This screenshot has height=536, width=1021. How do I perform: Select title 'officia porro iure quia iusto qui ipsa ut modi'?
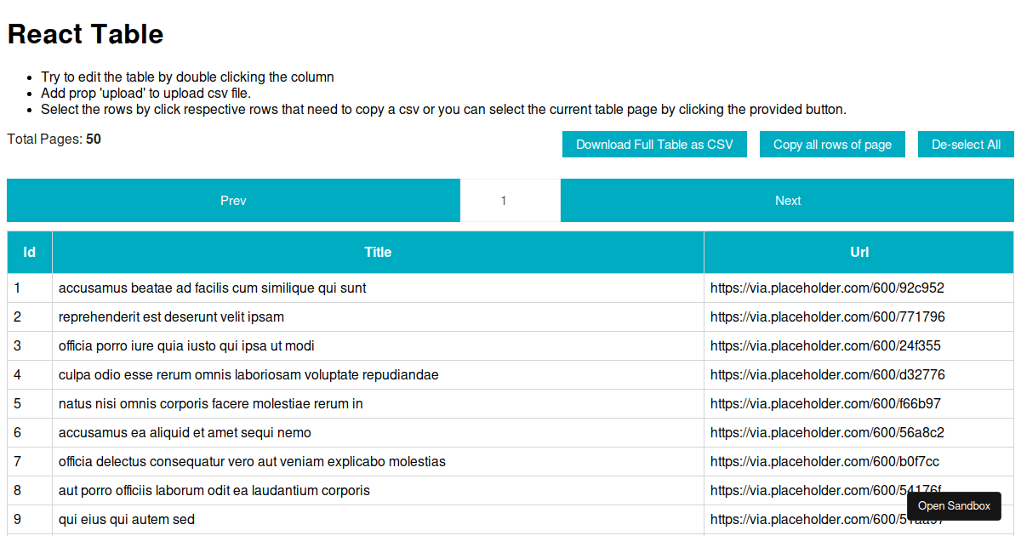click(x=186, y=346)
